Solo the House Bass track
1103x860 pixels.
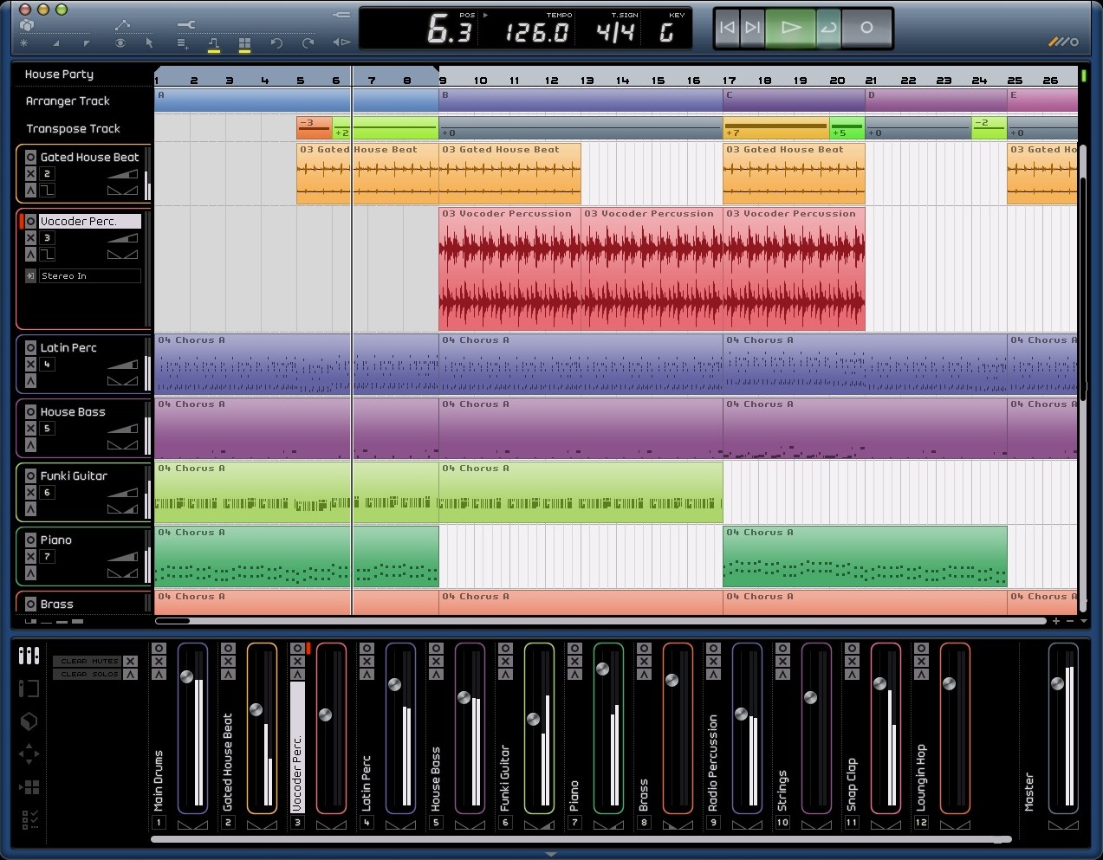(30, 445)
